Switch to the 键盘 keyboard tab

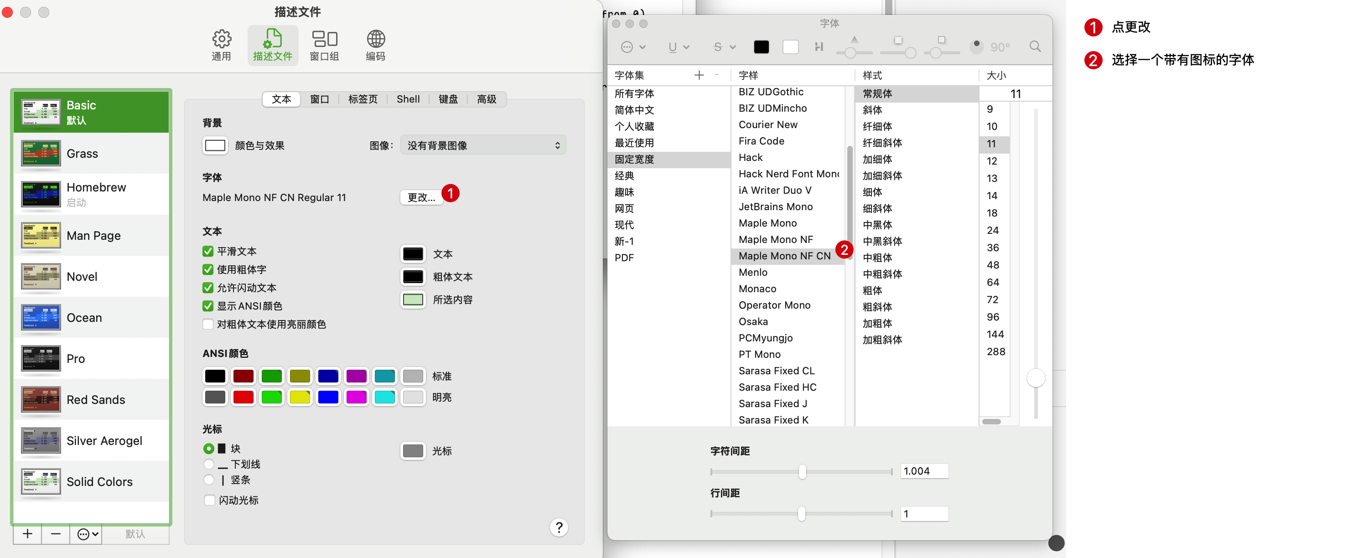coord(448,99)
